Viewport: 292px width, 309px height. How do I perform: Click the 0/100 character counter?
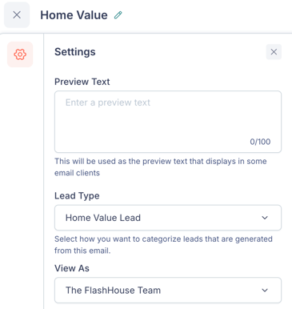pos(260,142)
